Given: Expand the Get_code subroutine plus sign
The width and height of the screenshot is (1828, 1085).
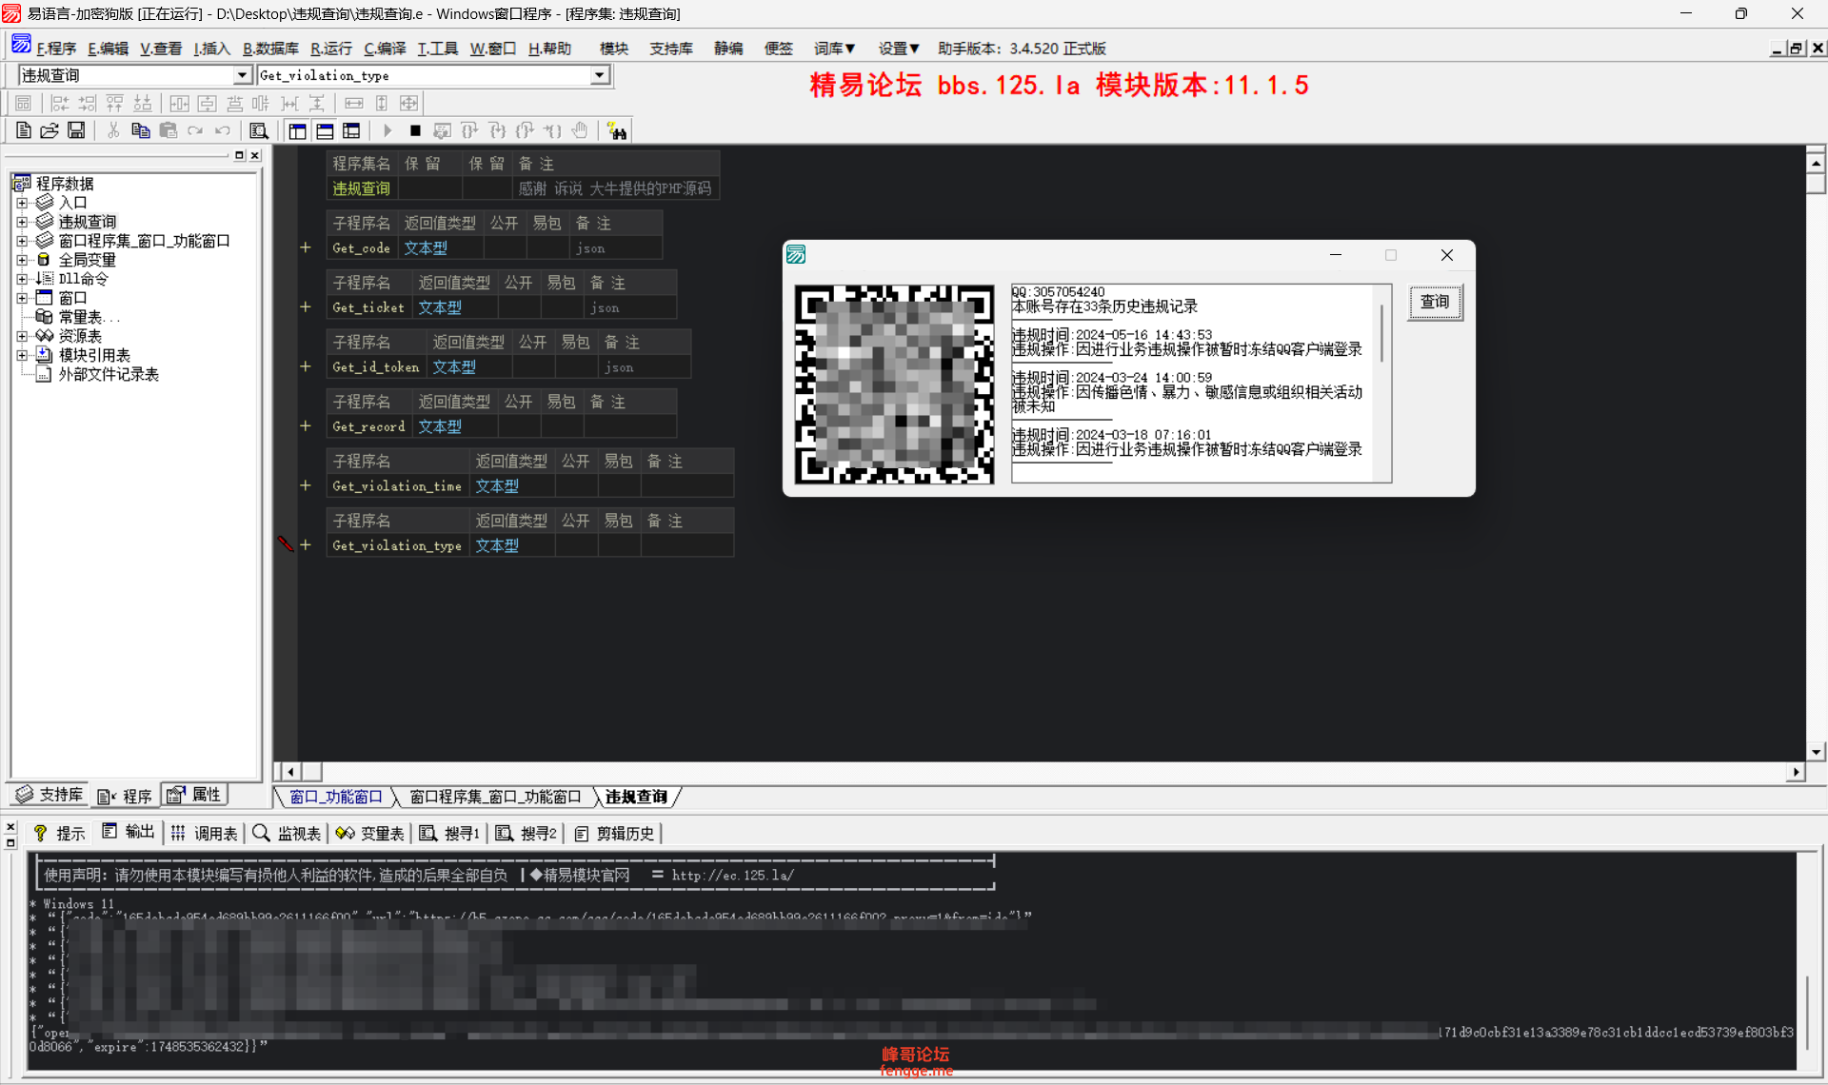Looking at the screenshot, I should [x=306, y=247].
